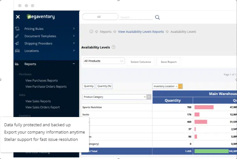Click the Locations warehouse icon

tap(17, 51)
